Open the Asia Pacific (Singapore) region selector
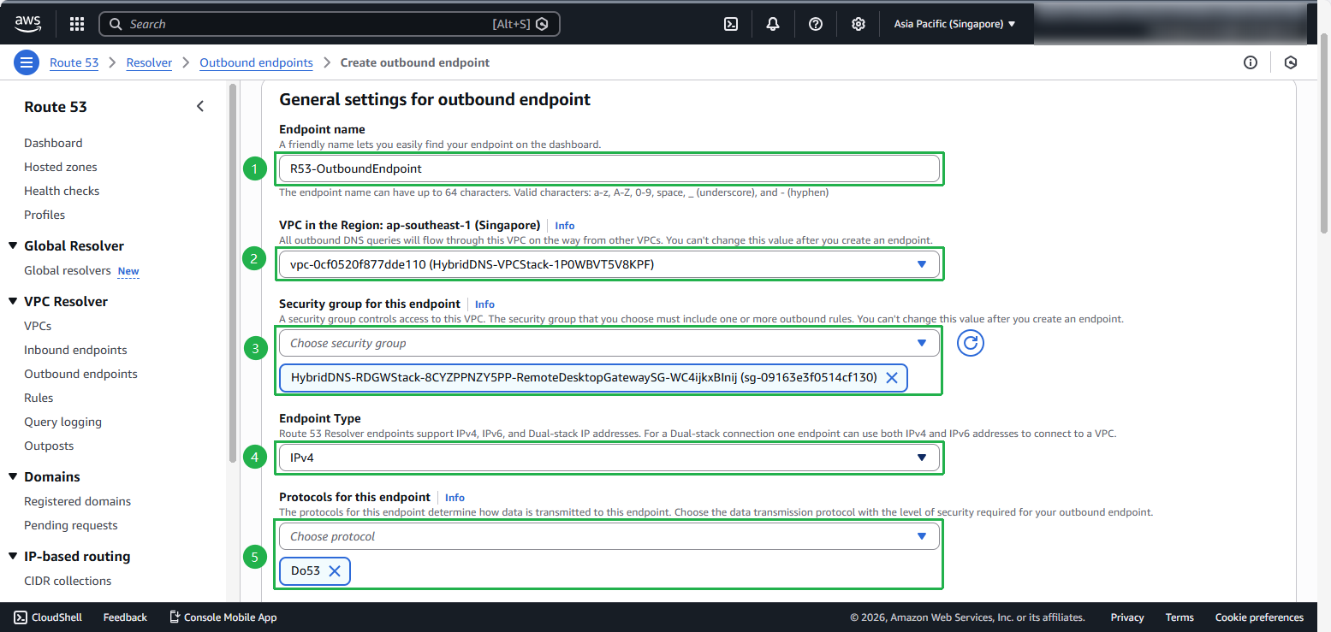1331x632 pixels. pos(954,24)
